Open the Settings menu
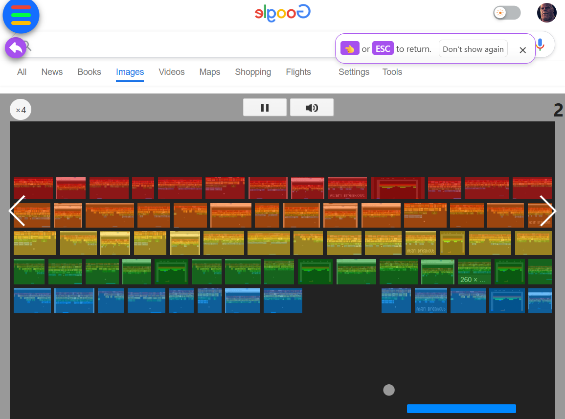This screenshot has height=419, width=565. pyautogui.click(x=354, y=72)
